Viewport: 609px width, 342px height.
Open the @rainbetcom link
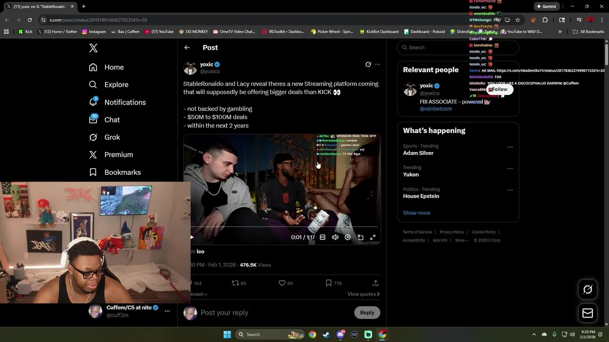tap(436, 109)
